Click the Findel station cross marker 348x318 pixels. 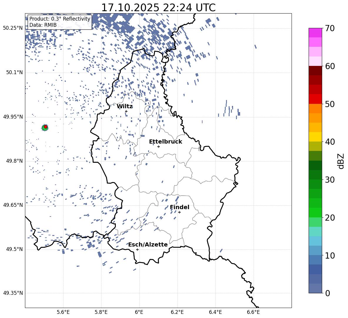179,212
